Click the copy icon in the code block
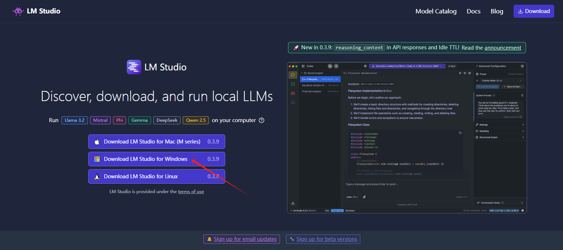Viewport: 563px width, 250px height. tap(460, 133)
